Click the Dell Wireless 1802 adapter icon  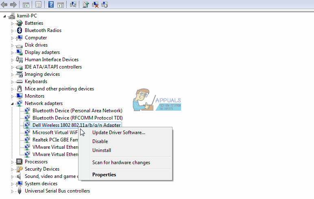(x=27, y=125)
